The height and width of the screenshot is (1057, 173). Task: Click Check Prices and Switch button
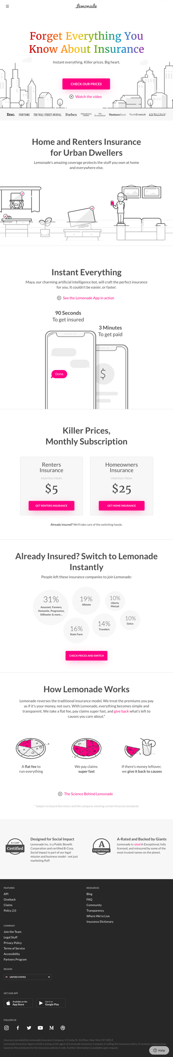(x=86, y=655)
